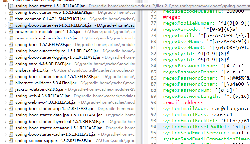
Task: Click the jar icon of spring-boot-starter-data-jpa-1.5.1.RELEASE.jar
Action: click(x=11, y=115)
